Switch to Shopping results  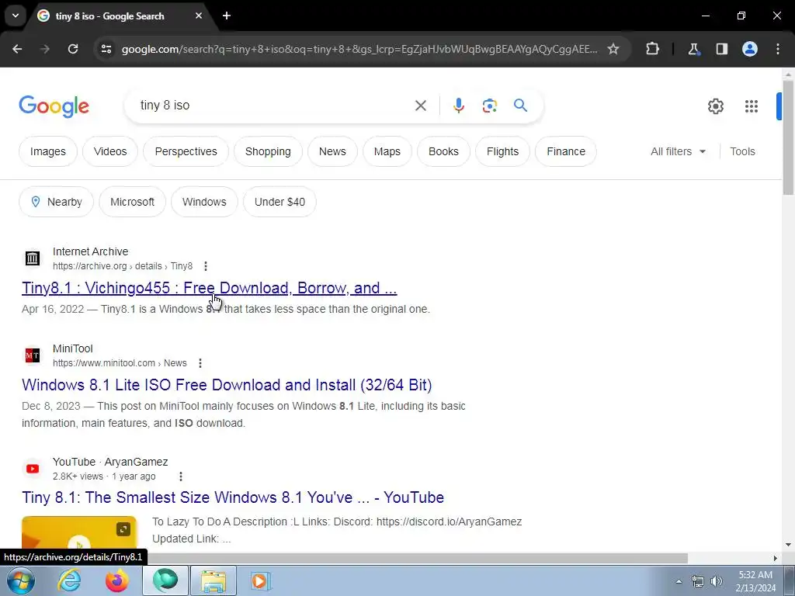tap(268, 151)
